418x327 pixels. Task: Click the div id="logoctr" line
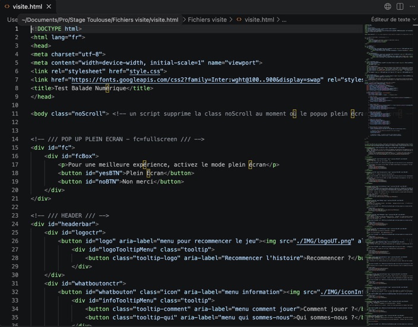point(75,233)
